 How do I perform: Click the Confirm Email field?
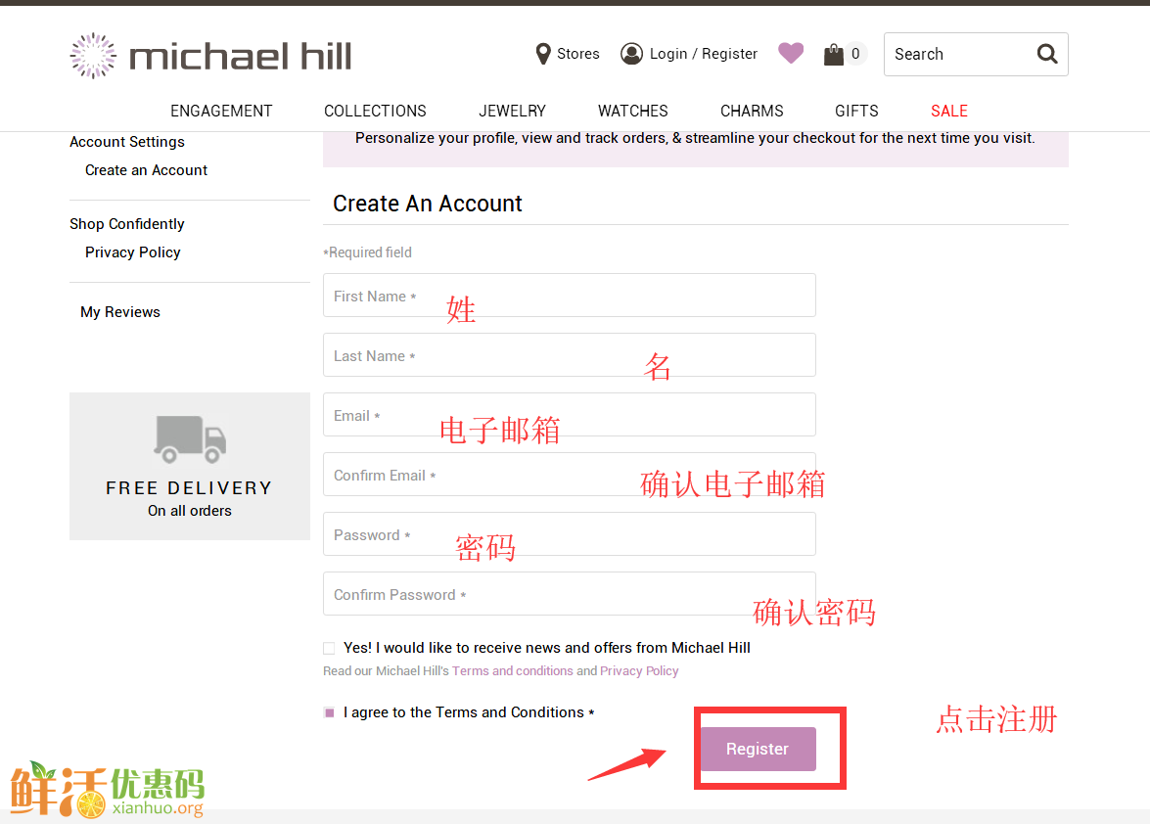click(x=570, y=475)
